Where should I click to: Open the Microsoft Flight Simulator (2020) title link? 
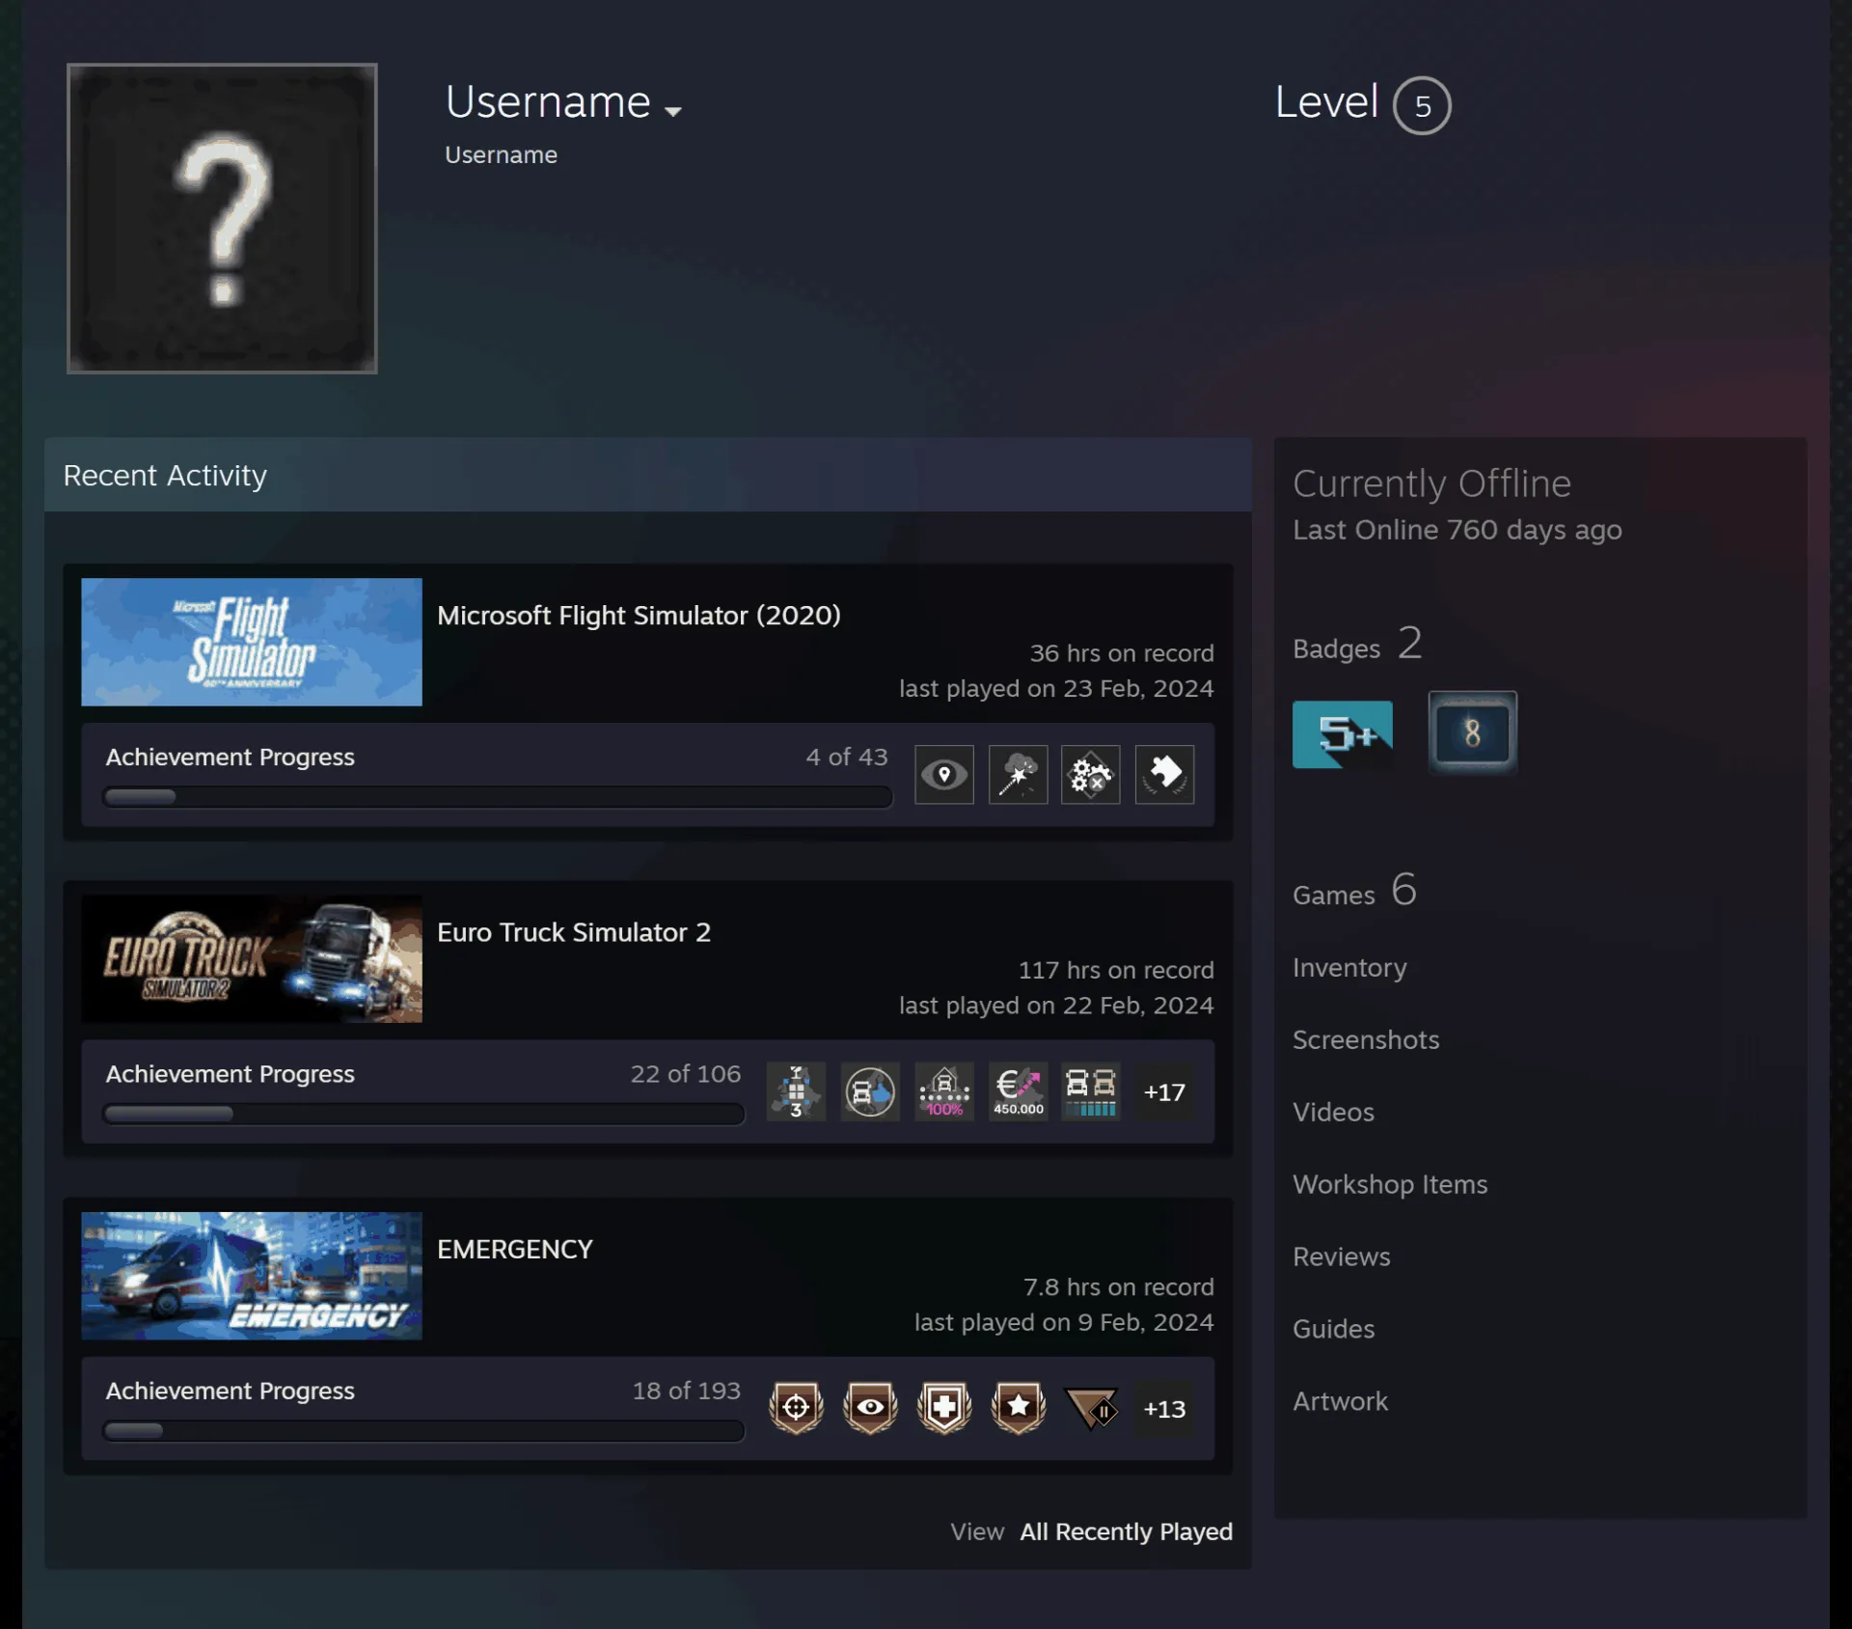coord(639,616)
